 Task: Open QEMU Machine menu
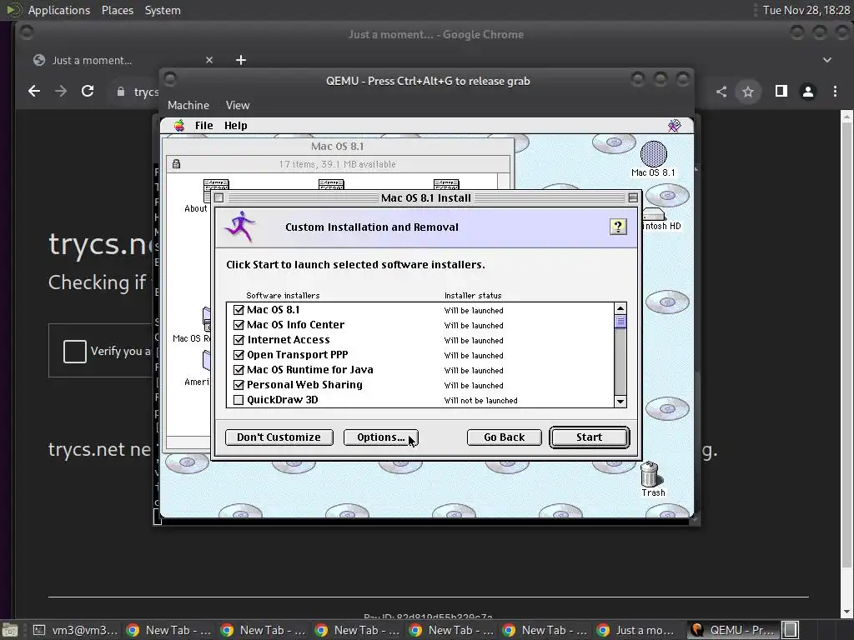click(188, 105)
